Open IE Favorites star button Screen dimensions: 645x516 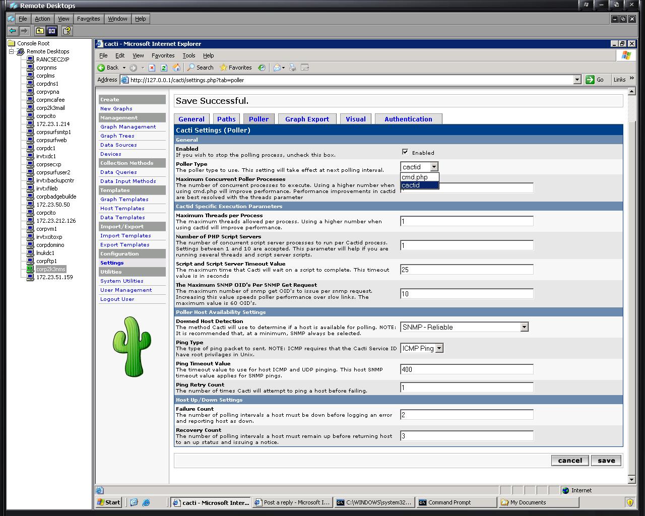[x=235, y=68]
